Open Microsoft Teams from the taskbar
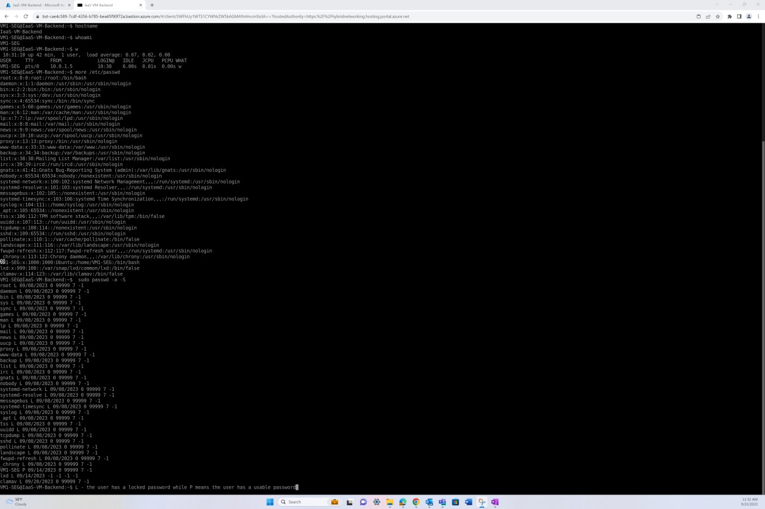 [x=442, y=501]
